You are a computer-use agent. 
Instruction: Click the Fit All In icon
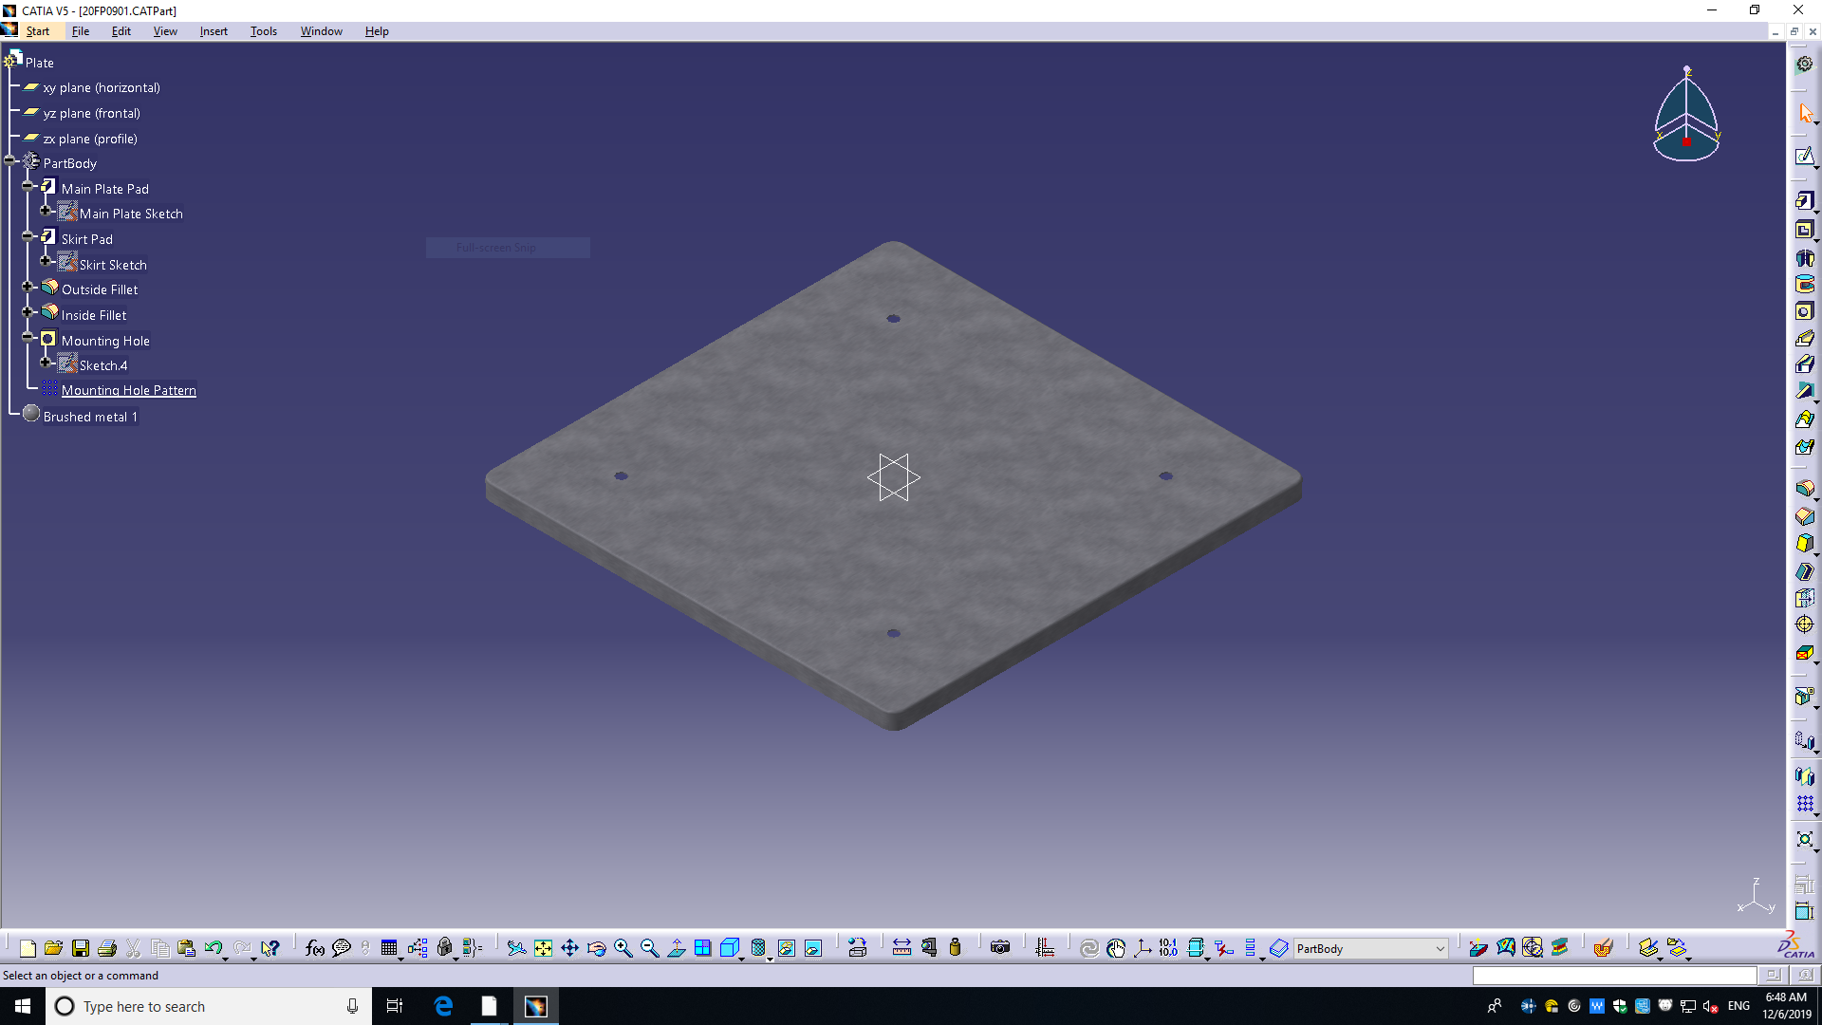[543, 948]
